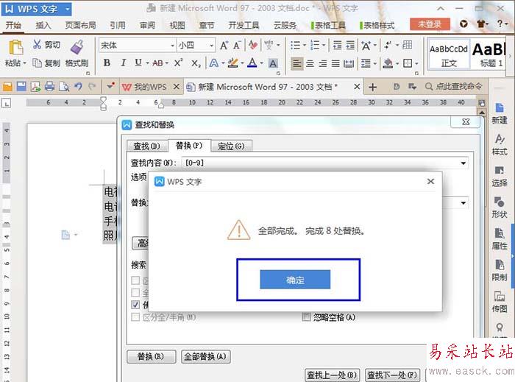
Task: Apply superscript formatting
Action: tap(178, 63)
